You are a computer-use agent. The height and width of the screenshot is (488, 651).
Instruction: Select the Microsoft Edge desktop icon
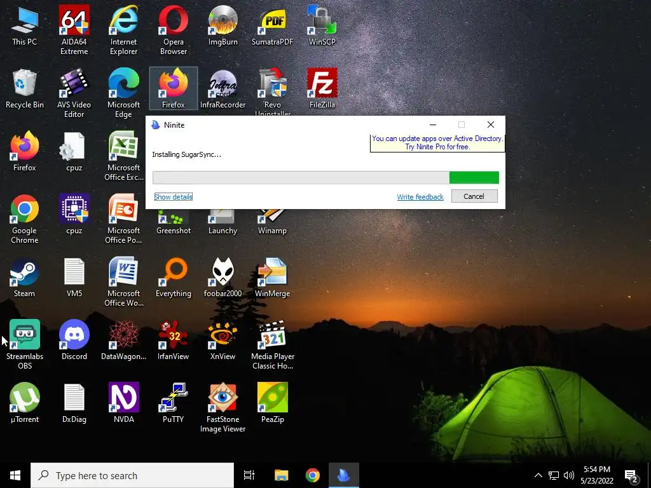pyautogui.click(x=124, y=93)
